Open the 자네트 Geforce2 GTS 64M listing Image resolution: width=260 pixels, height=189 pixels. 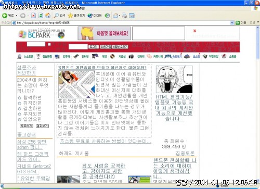pyautogui.click(x=34, y=169)
